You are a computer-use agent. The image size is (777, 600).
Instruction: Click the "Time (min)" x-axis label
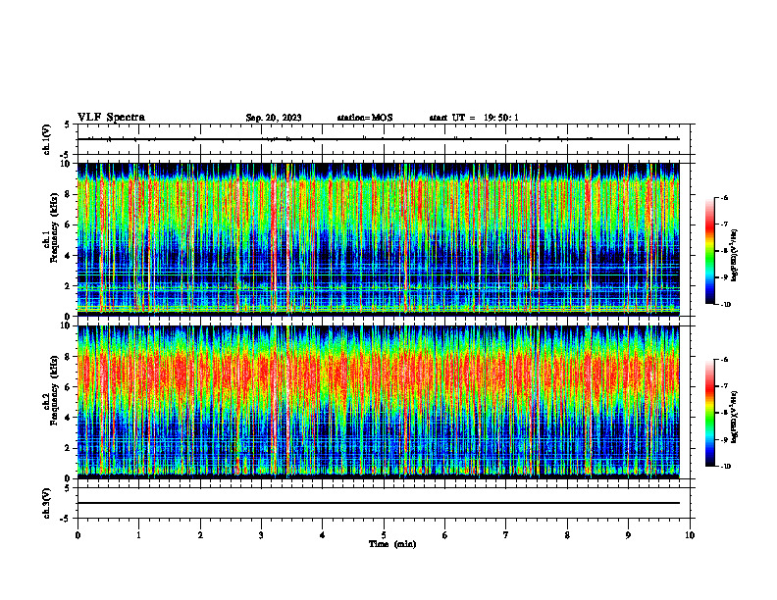tap(392, 544)
